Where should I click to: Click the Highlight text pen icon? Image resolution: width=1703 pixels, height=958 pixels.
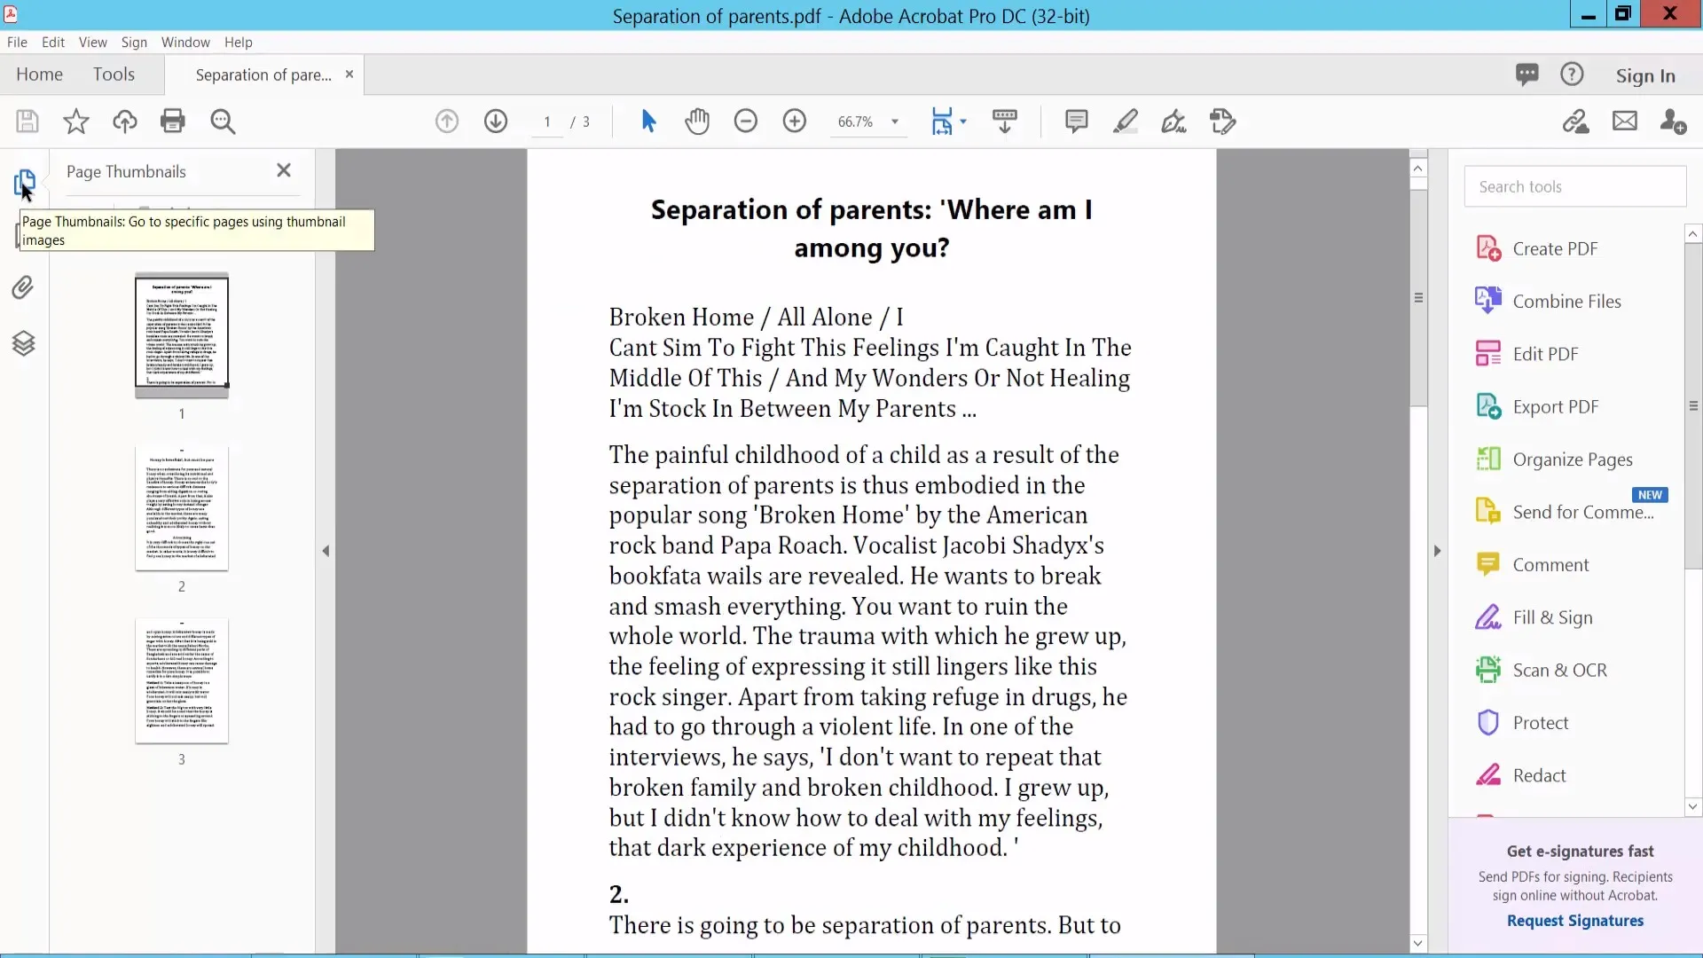coord(1126,122)
